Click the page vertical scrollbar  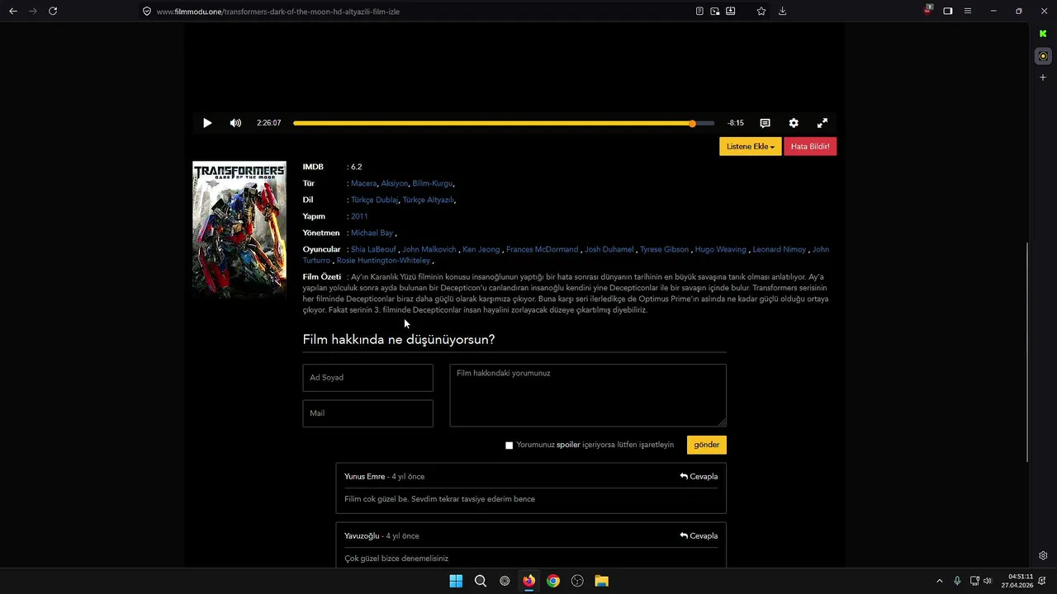(x=1028, y=352)
